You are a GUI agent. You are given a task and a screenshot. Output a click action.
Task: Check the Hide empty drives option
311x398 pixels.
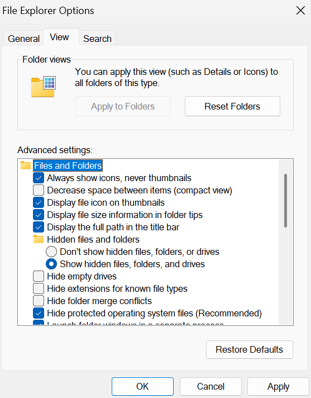[x=39, y=276]
